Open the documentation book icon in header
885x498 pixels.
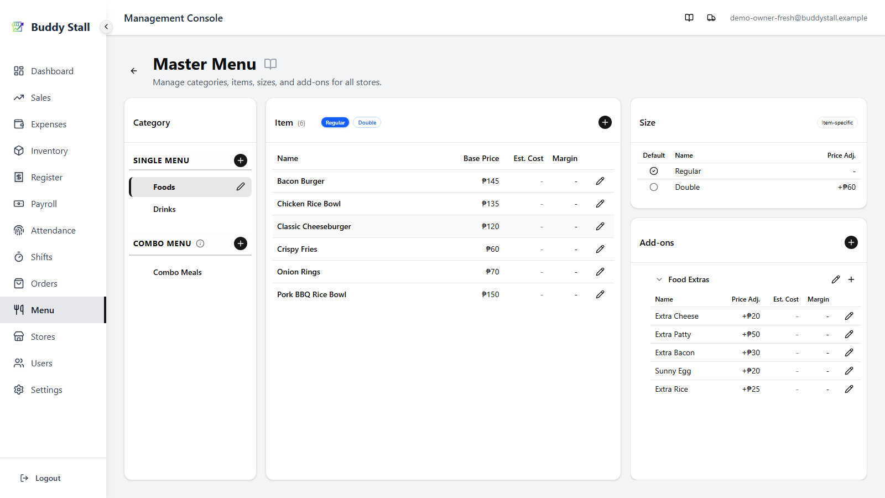pyautogui.click(x=689, y=18)
